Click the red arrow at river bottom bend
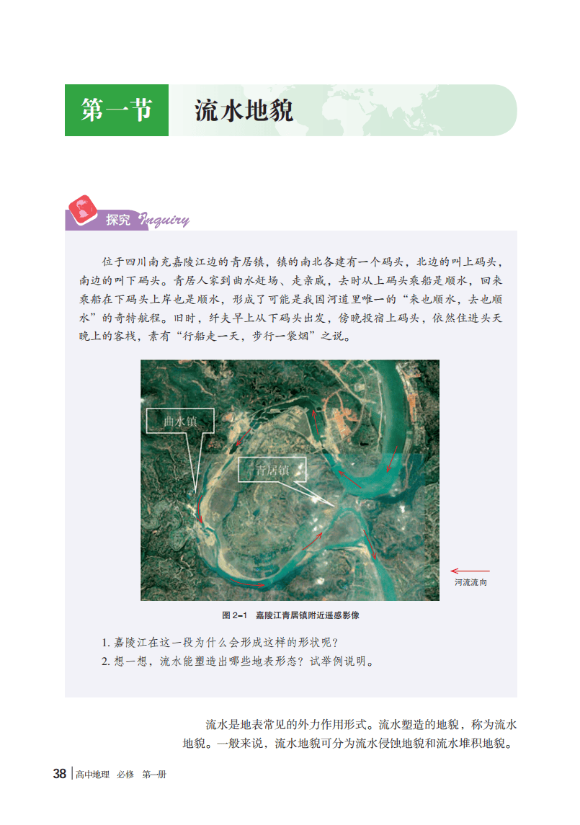 [x=246, y=583]
